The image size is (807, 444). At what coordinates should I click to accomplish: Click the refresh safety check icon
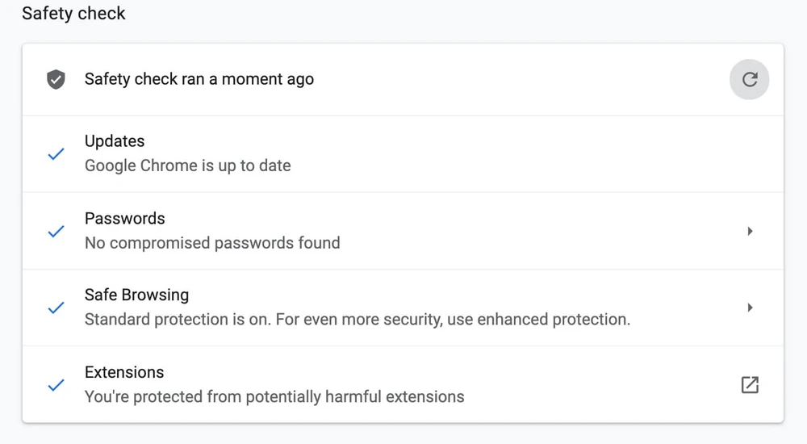[749, 79]
